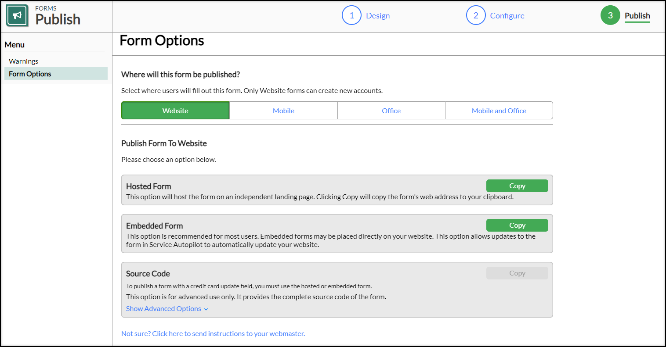Screen dimensions: 666x347
Task: Send instructions to your webmaster link
Action: pyautogui.click(x=213, y=333)
